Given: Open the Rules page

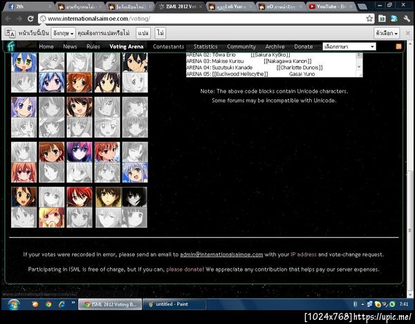Looking at the screenshot, I should (x=93, y=46).
